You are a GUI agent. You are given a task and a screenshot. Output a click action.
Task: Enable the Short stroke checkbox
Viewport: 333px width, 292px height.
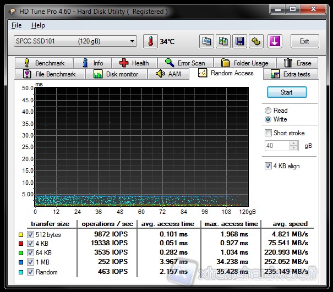(268, 133)
